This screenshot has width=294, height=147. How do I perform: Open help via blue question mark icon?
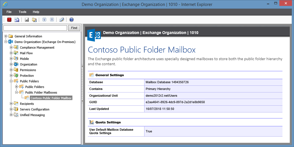pos(72,20)
